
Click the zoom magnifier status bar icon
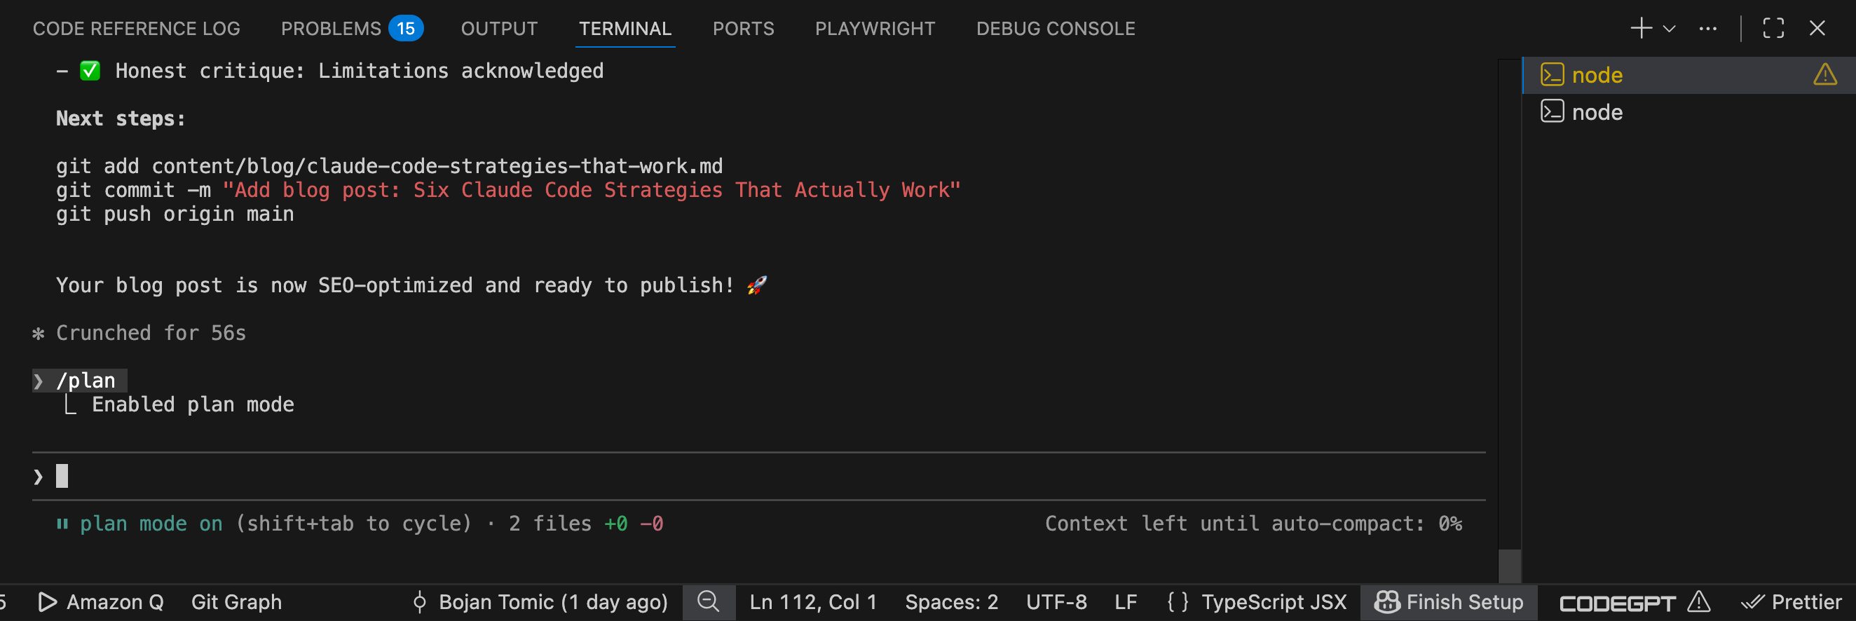(x=708, y=601)
